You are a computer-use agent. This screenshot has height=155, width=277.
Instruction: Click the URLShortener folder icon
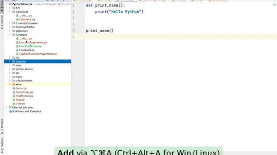click(13, 81)
